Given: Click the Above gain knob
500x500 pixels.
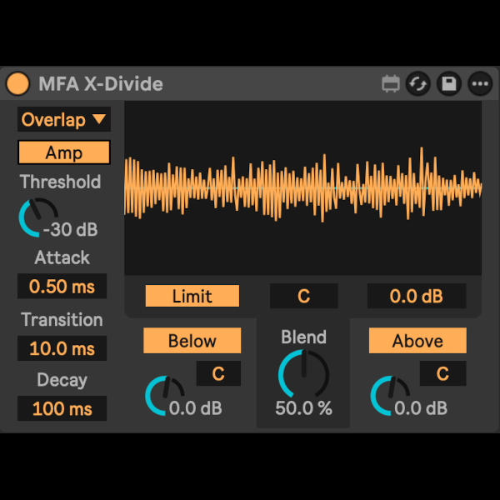Looking at the screenshot, I should [389, 395].
